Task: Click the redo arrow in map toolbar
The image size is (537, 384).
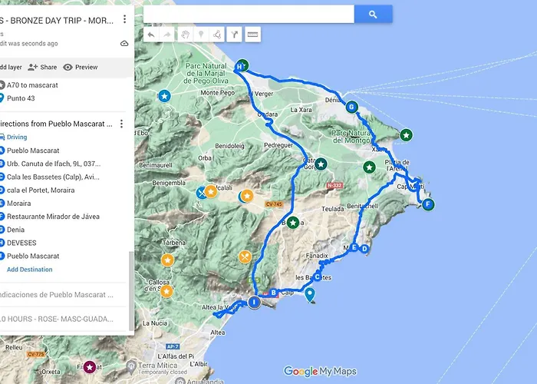Action: (x=167, y=35)
